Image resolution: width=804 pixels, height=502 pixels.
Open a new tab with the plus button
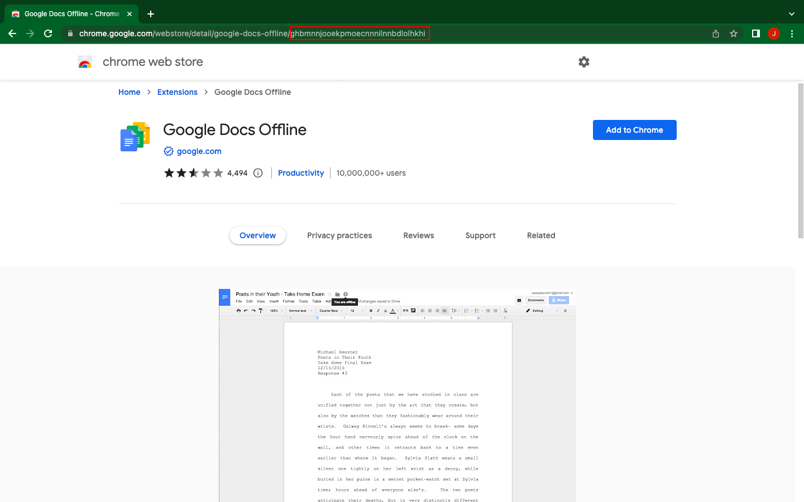click(x=151, y=13)
